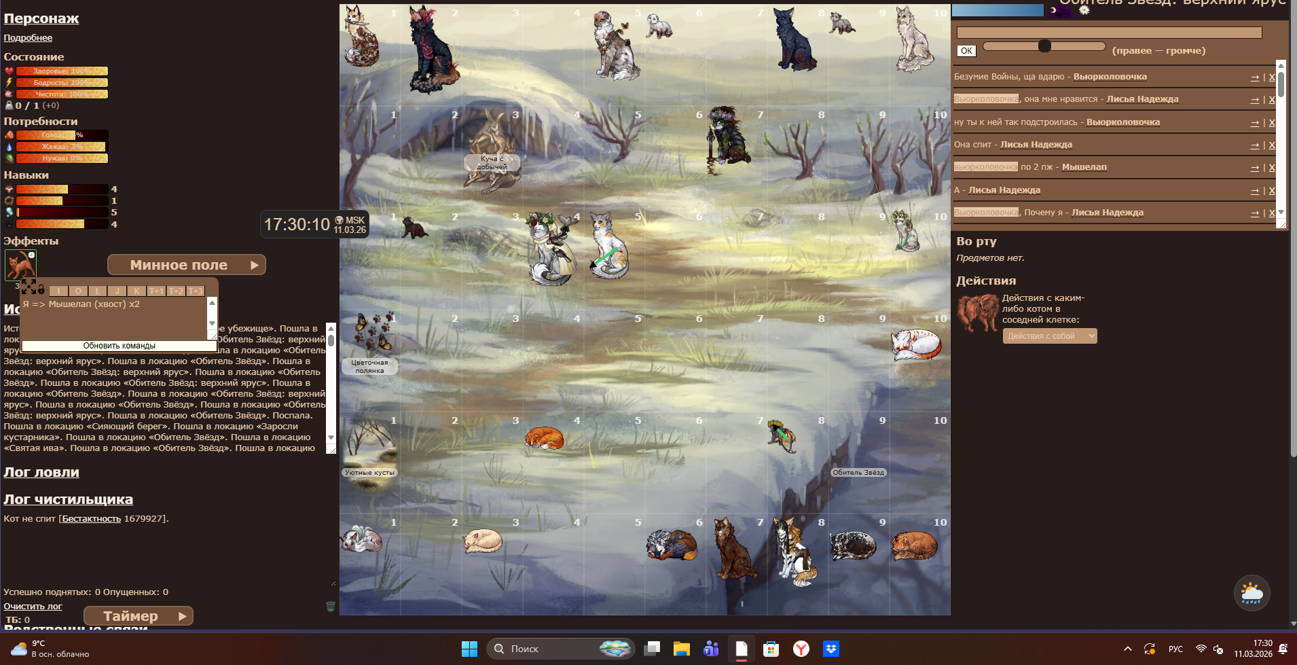Open Microsoft Teams from the taskbar
The width and height of the screenshot is (1297, 665).
pyautogui.click(x=712, y=649)
